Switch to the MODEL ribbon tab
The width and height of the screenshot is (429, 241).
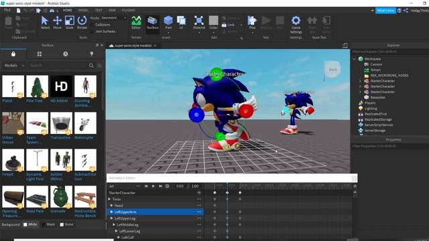(x=83, y=10)
